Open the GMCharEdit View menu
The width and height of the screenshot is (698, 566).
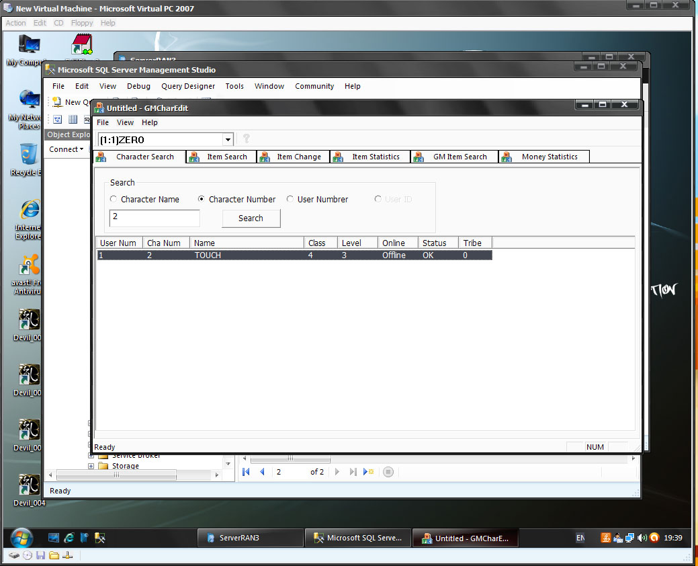click(x=125, y=122)
